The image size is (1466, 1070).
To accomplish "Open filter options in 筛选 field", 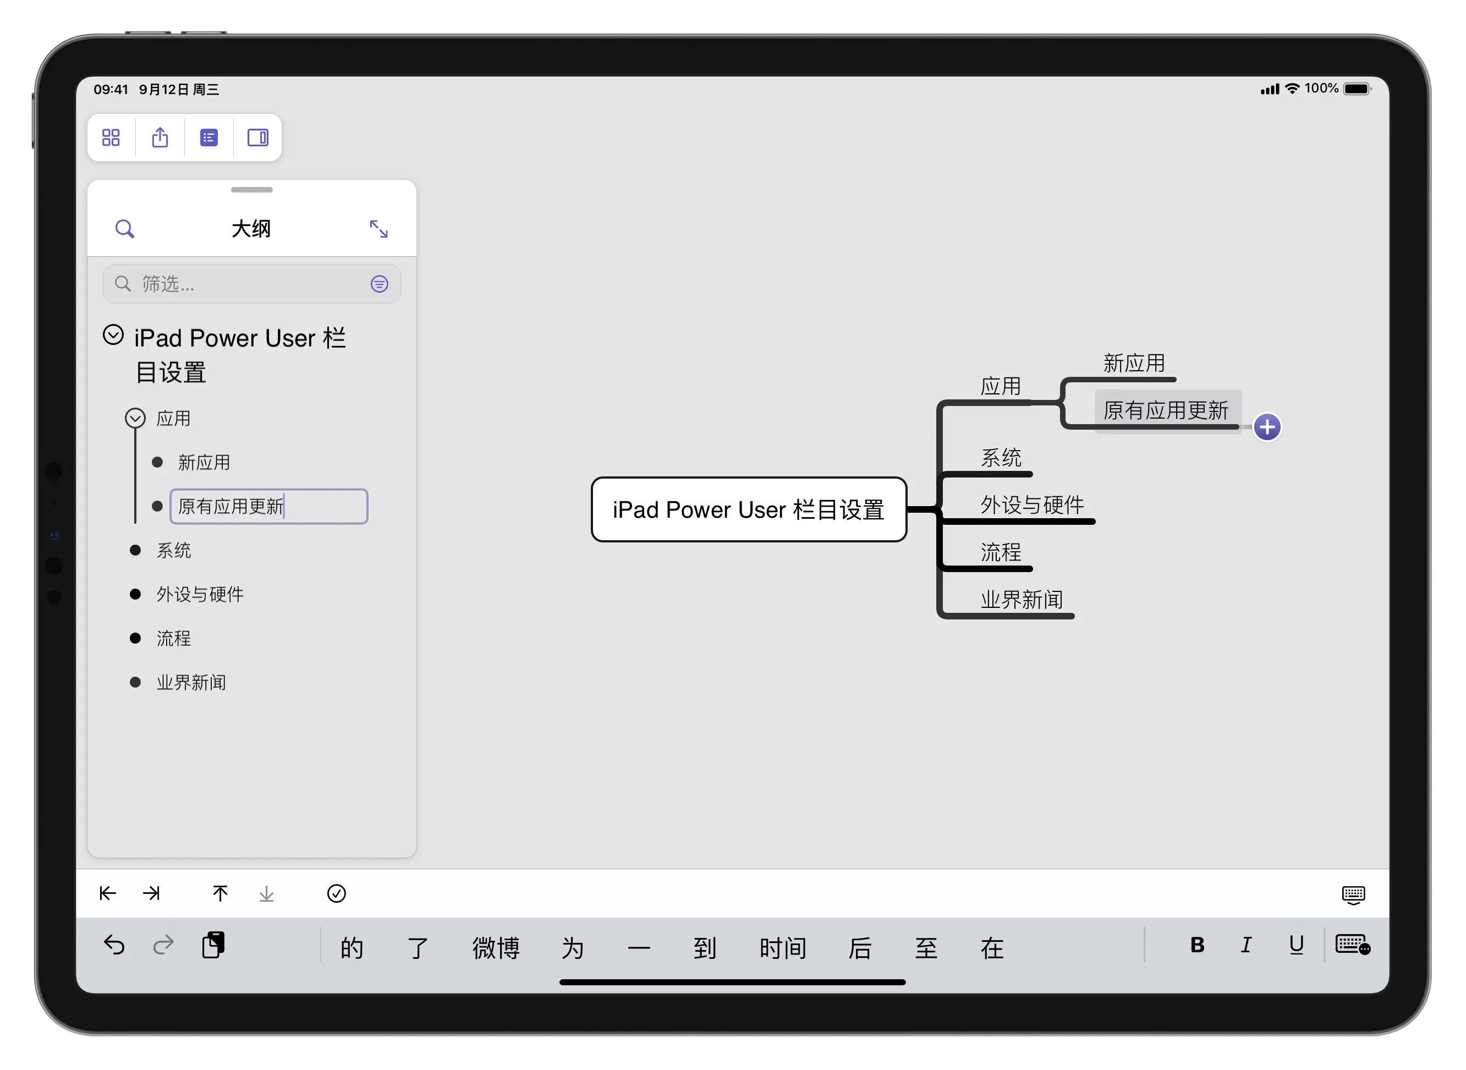I will (x=380, y=284).
